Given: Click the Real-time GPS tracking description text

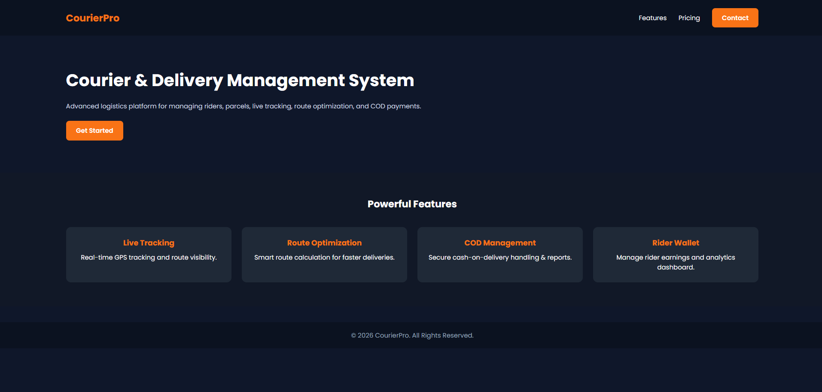Looking at the screenshot, I should point(149,257).
